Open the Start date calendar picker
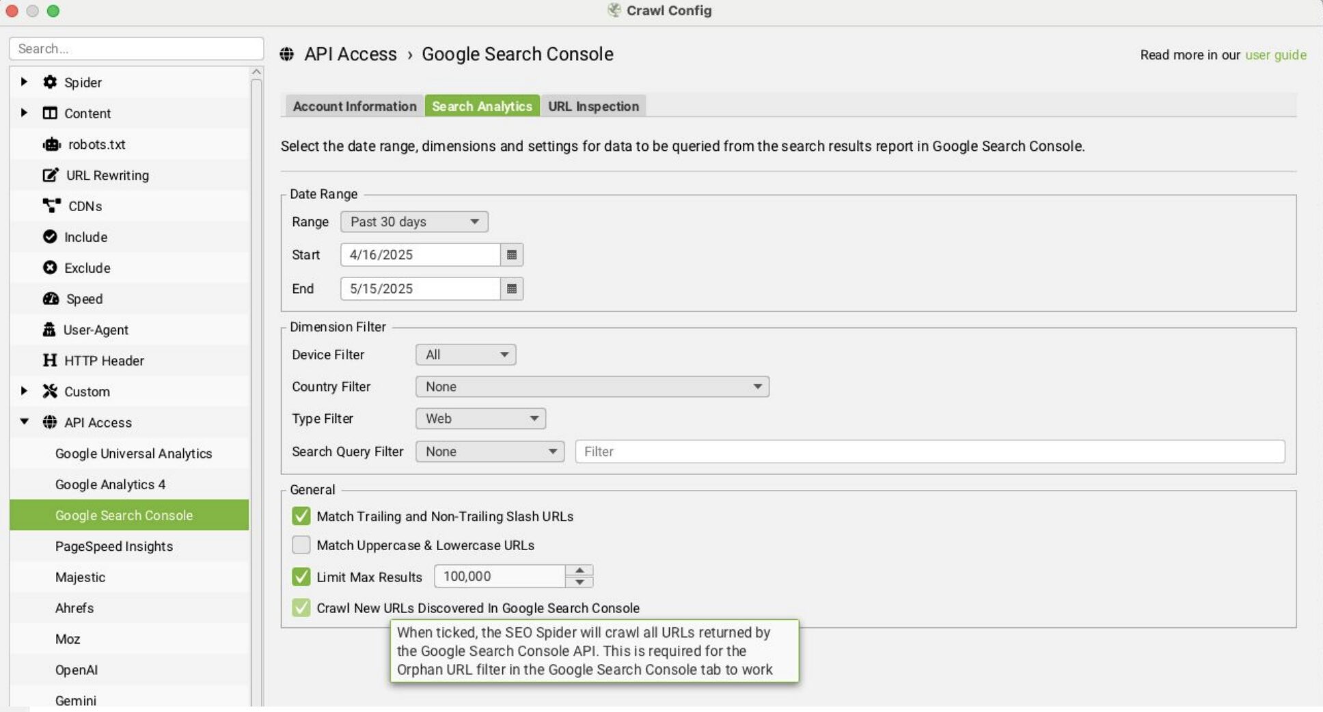1323x712 pixels. click(x=512, y=255)
